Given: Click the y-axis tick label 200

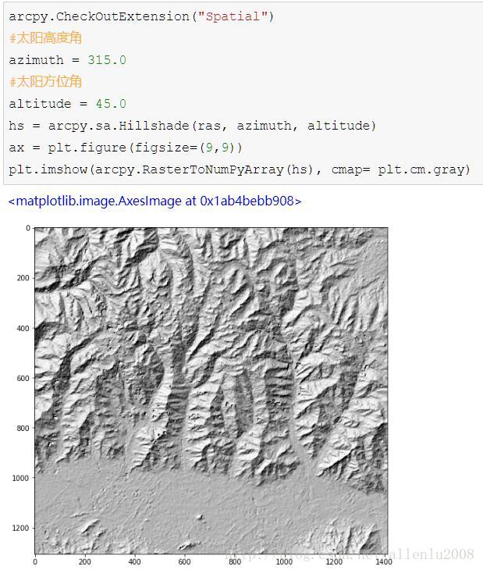Looking at the screenshot, I should [x=23, y=278].
